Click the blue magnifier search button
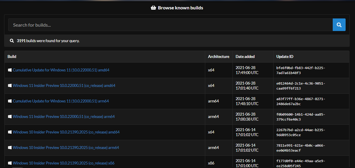The height and width of the screenshot is (168, 355). (339, 25)
